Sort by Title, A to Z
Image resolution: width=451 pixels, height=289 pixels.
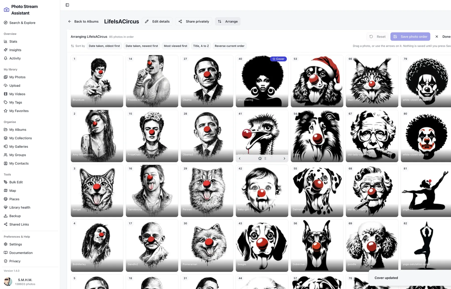pyautogui.click(x=201, y=46)
